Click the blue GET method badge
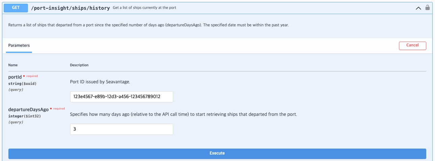This screenshot has height=161, width=435. [x=16, y=8]
